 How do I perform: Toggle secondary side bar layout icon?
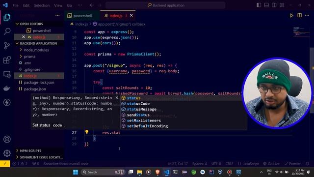pos(274,5)
